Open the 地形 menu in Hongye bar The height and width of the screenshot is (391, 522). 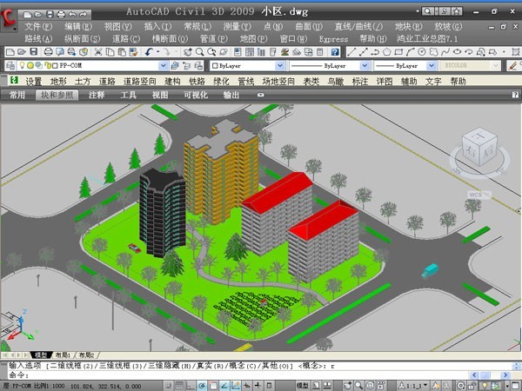58,81
